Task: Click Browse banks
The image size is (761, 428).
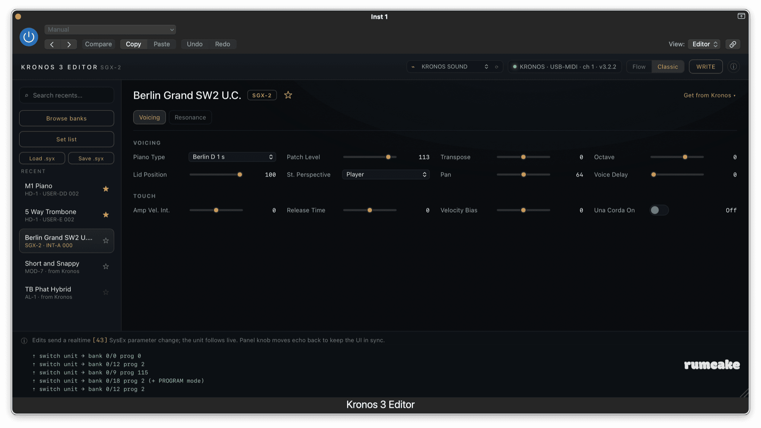Action: coord(67,118)
